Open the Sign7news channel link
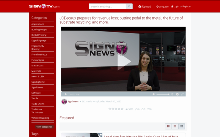Viewport: 220px width, 137px height. pos(73,101)
